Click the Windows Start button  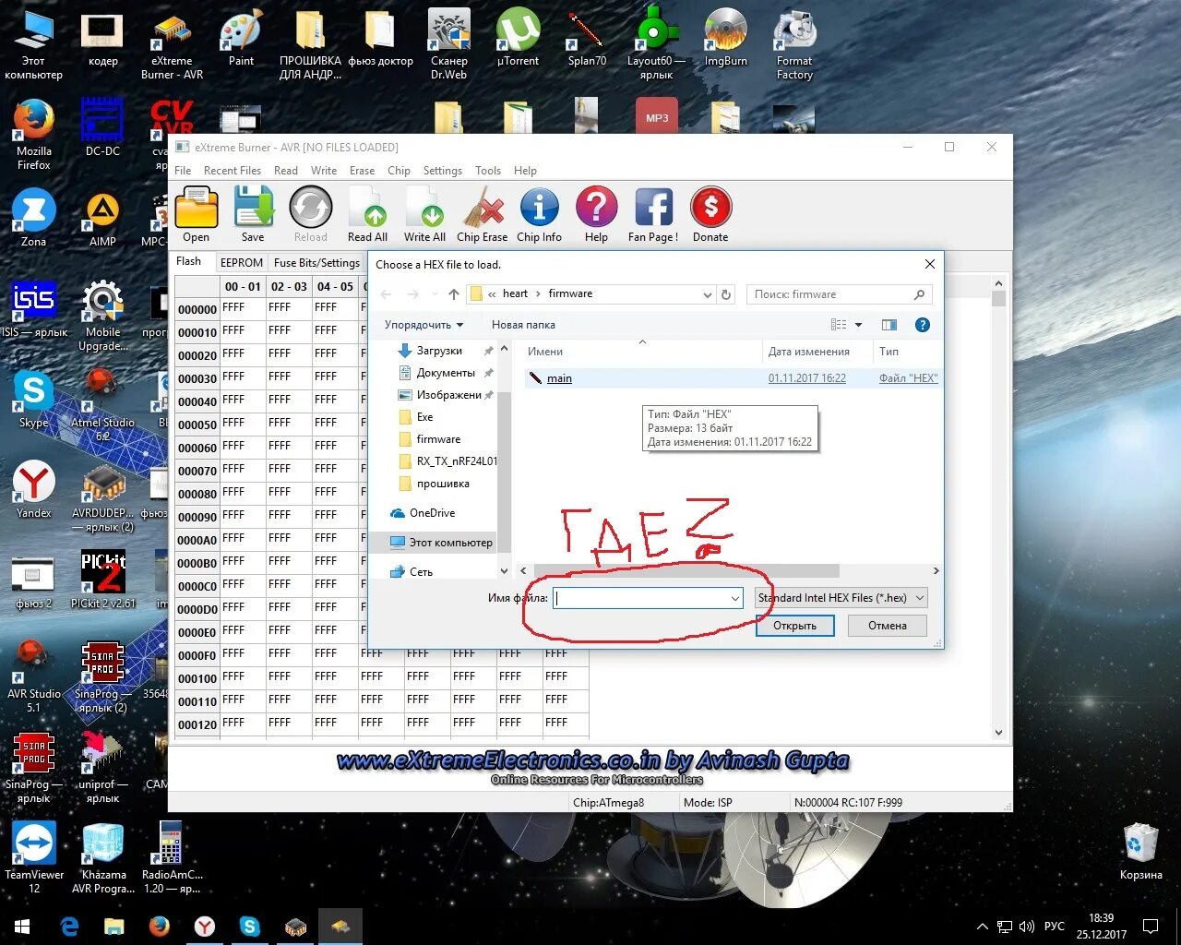tap(22, 927)
